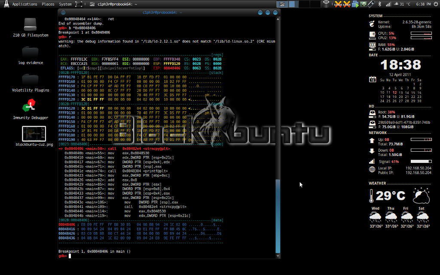
Task: Click the RAM 55% memory icon
Action: coord(373,46)
